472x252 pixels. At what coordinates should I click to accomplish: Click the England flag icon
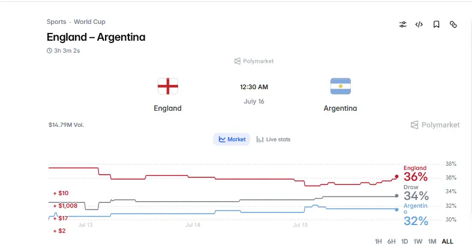pos(168,86)
